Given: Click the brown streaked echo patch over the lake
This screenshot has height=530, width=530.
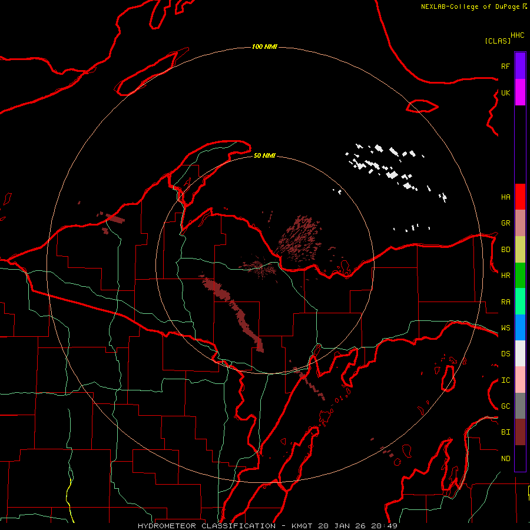Looking at the screenshot, I should pos(298,238).
